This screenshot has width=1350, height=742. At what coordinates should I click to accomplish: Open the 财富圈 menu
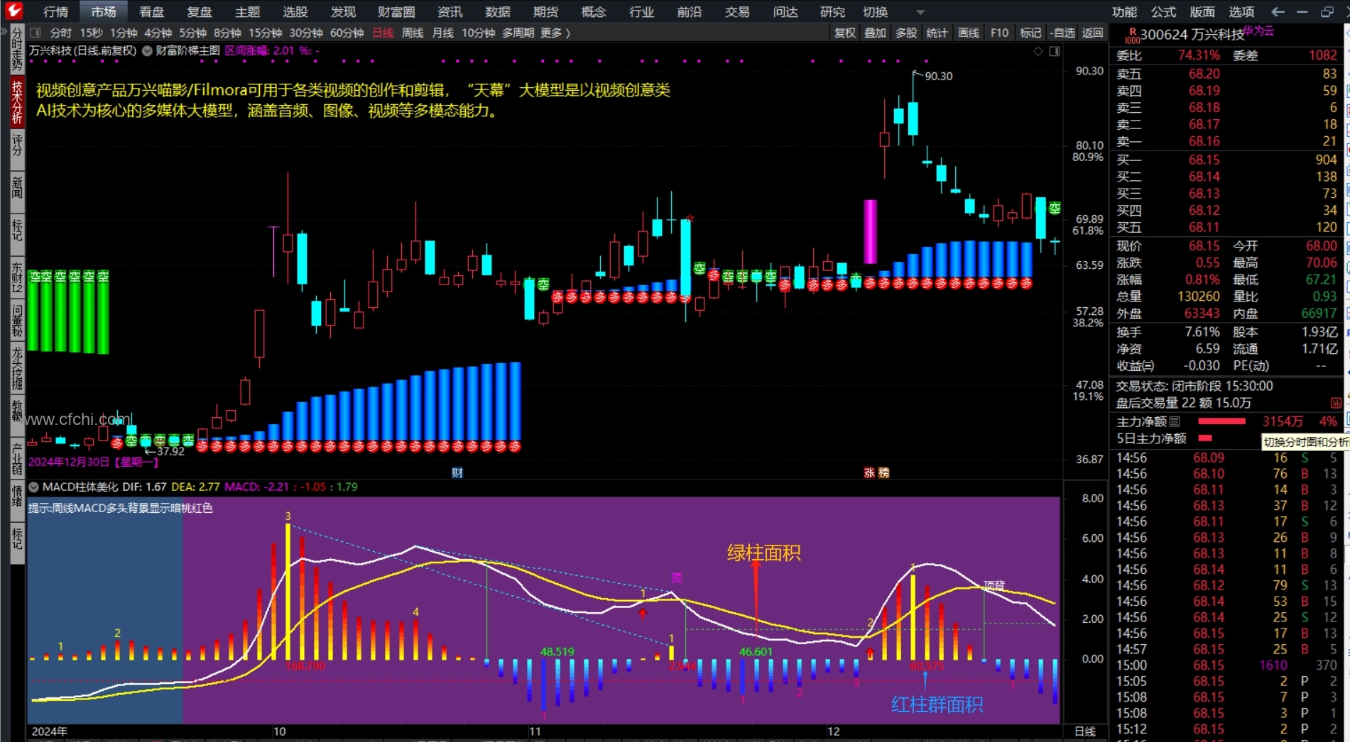[x=396, y=11]
